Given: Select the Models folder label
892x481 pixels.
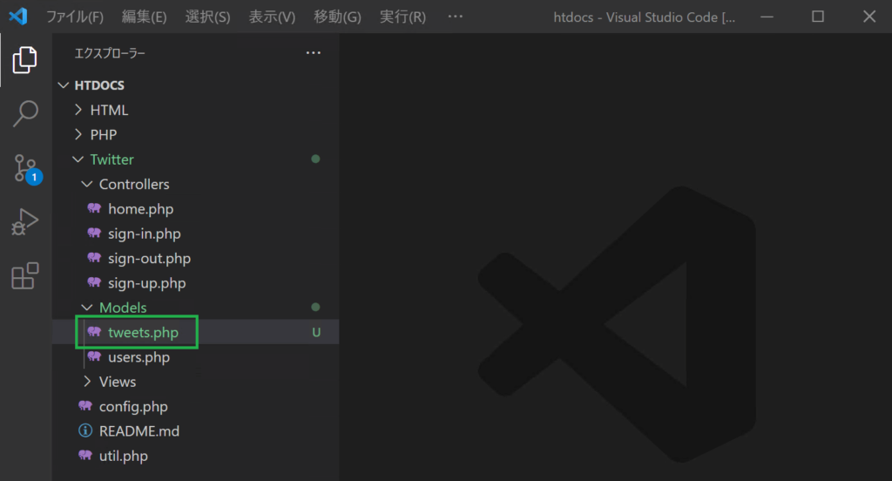Looking at the screenshot, I should [123, 308].
